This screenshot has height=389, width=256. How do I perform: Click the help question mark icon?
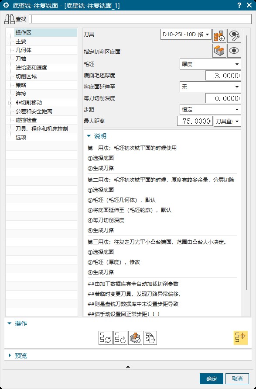239,5
